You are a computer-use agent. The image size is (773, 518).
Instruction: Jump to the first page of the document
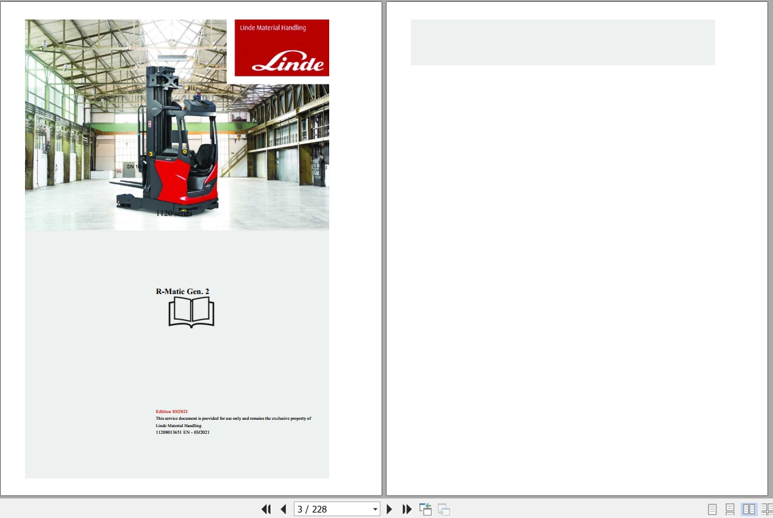[266, 509]
